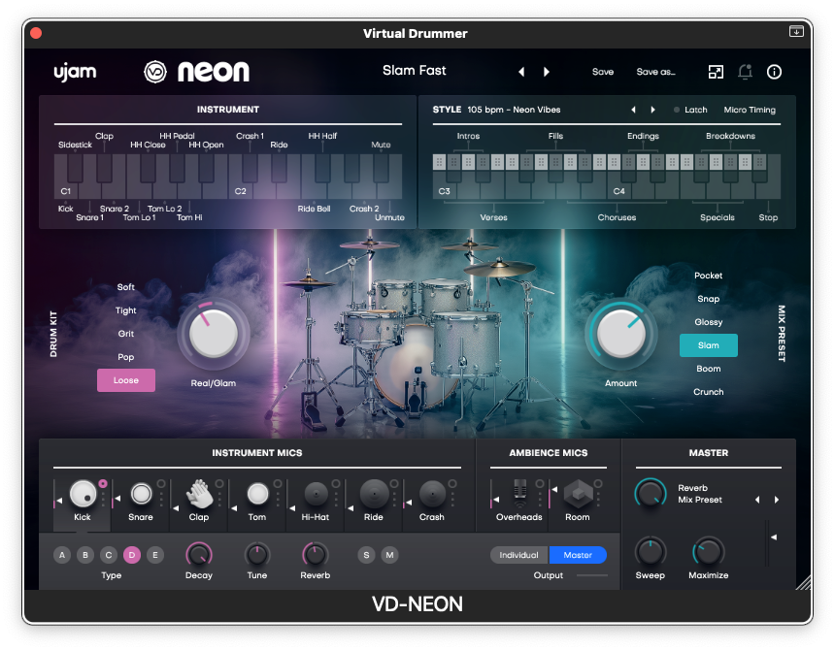Open the notifications bell icon
This screenshot has height=651, width=835.
pos(745,72)
